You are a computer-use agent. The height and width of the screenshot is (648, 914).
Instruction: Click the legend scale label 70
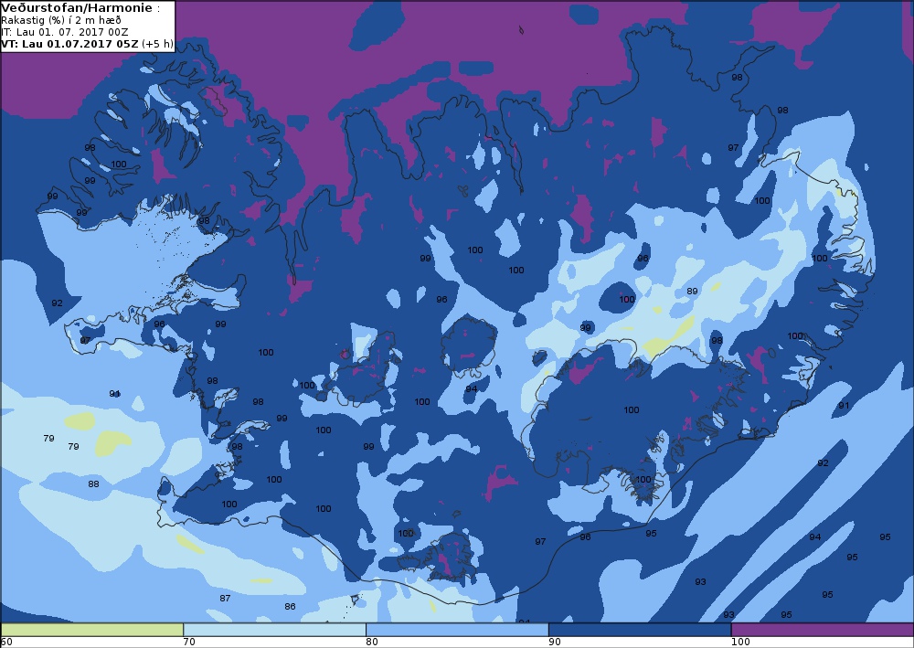(x=189, y=643)
